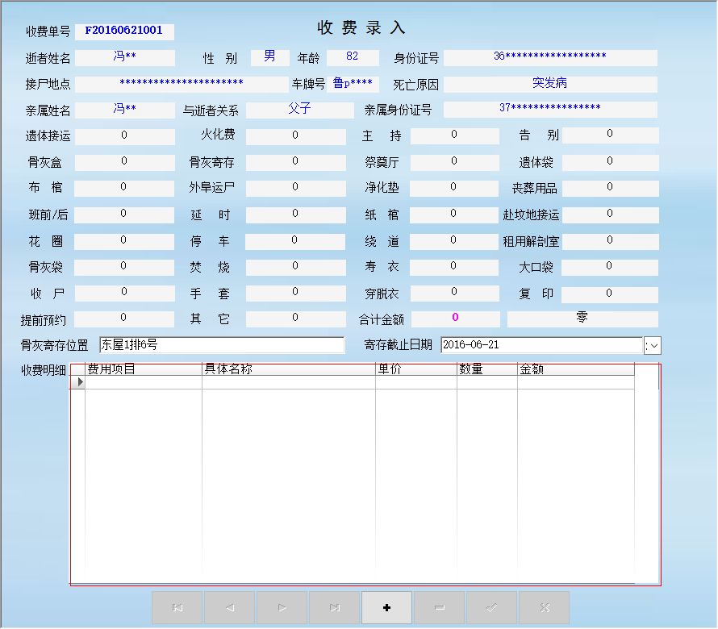Click the 具体名称 column header
This screenshot has height=629, width=718.
point(289,369)
